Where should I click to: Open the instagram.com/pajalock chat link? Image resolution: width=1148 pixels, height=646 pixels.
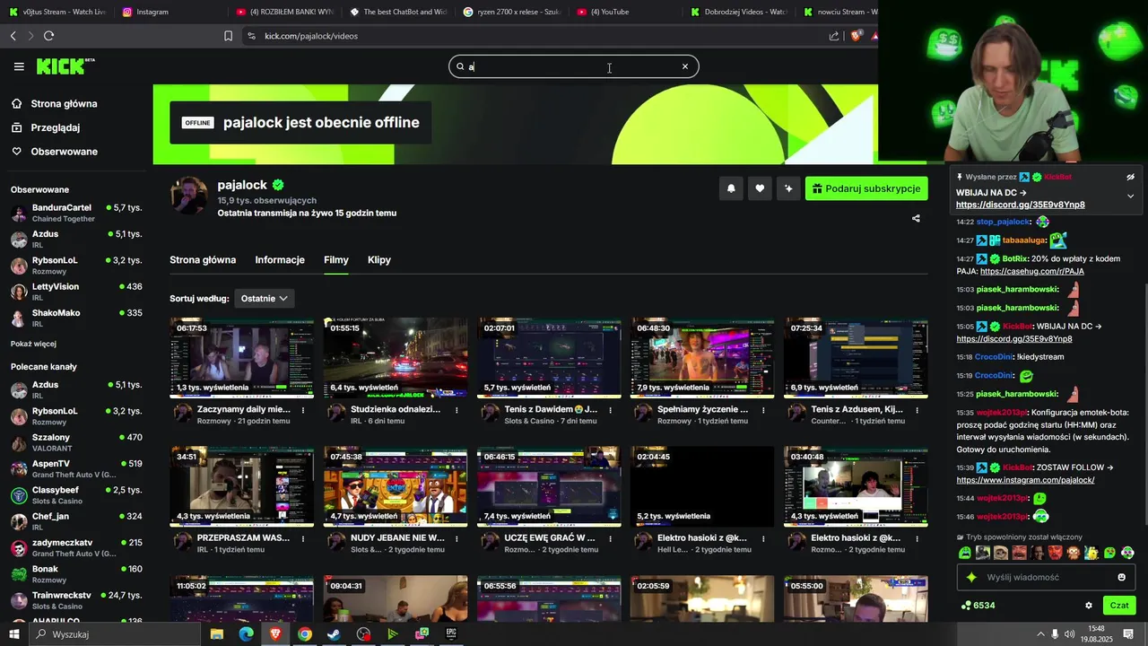(x=1025, y=480)
